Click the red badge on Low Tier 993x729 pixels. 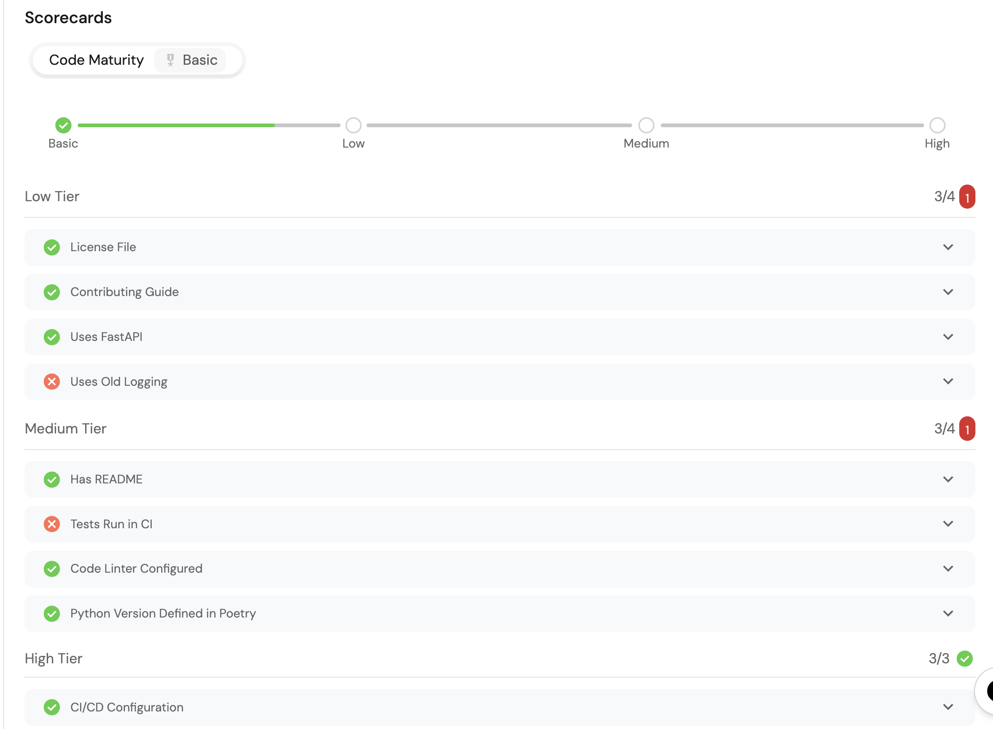[x=967, y=197]
